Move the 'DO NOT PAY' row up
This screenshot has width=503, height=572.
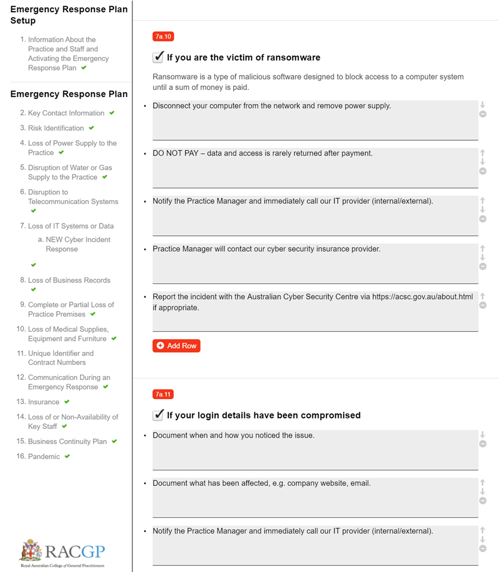pyautogui.click(x=483, y=152)
